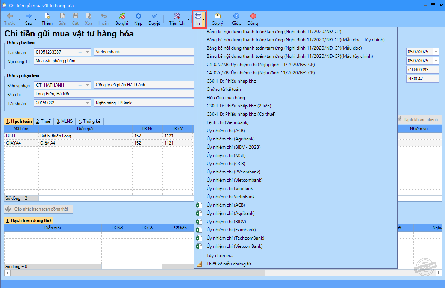This screenshot has width=445, height=288.
Task: Open the upper 09/07/2025 date picker
Action: coord(436,52)
